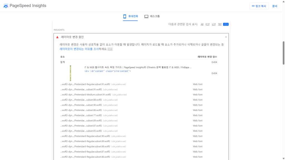Click the red warning triangle beside 레이아웃 변경 원인

click(58, 37)
